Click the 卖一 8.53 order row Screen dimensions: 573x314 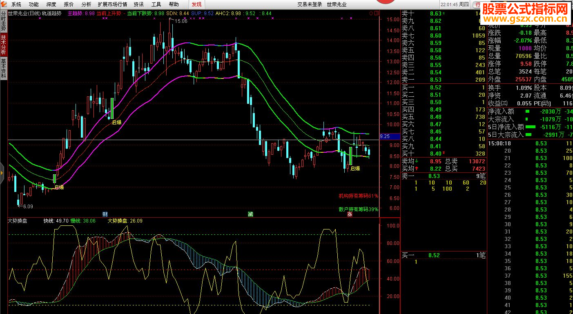[x=444, y=80]
